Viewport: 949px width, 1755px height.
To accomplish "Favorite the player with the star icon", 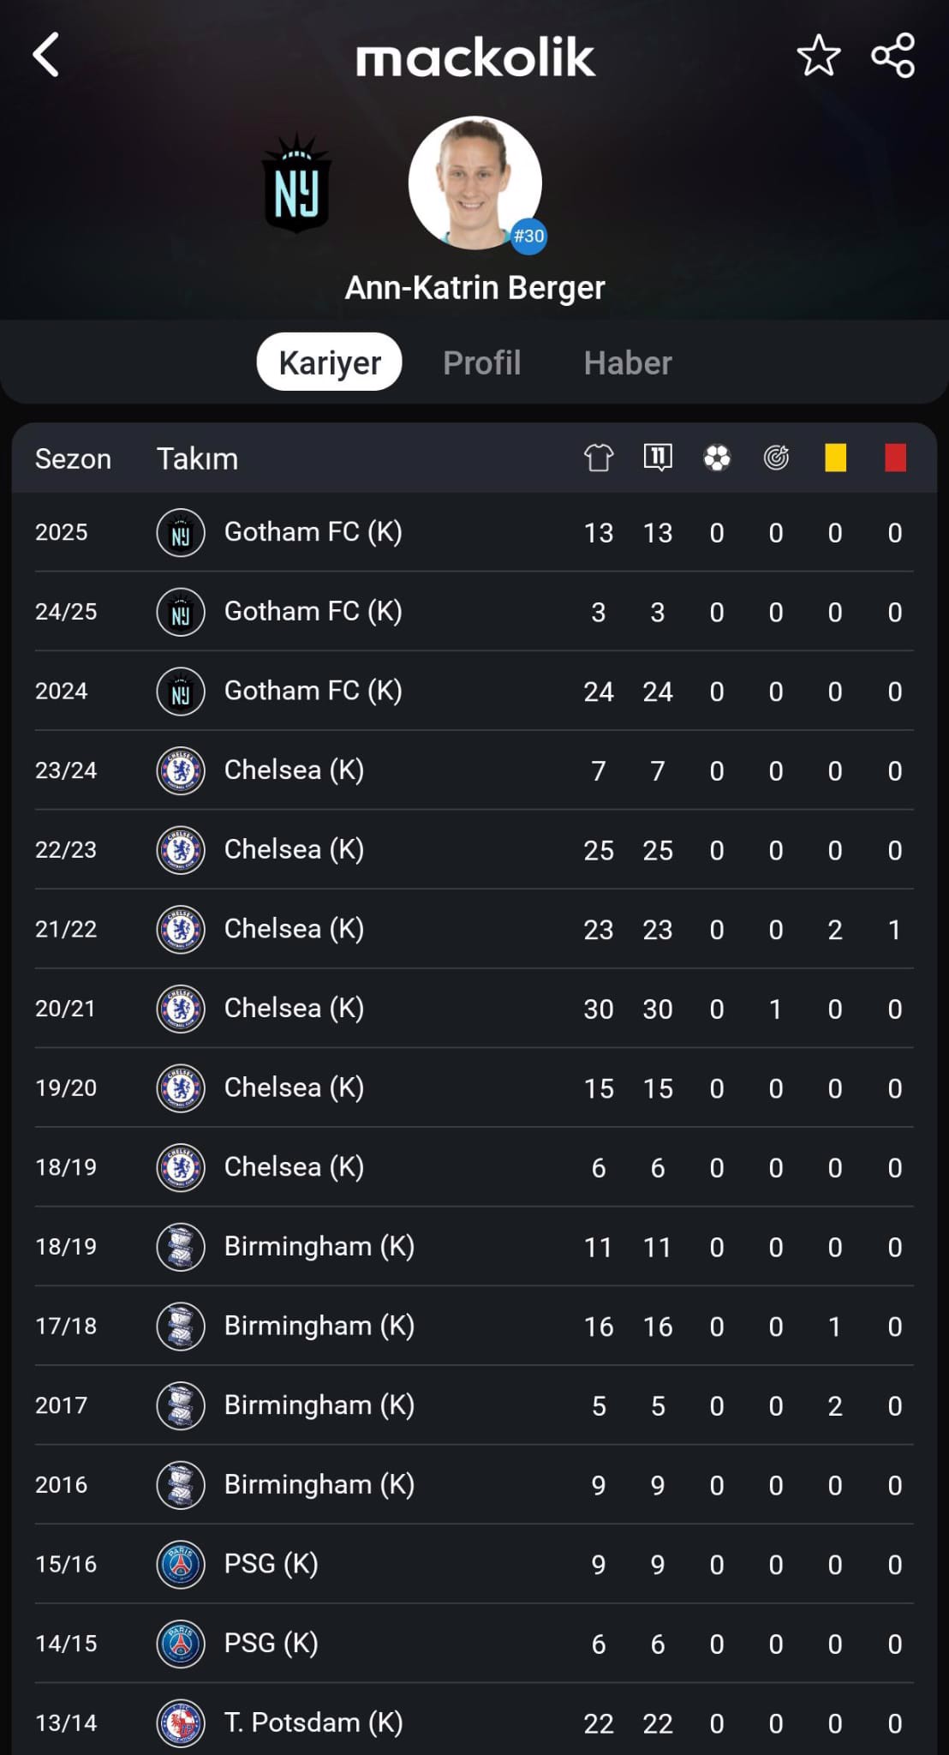I will point(818,56).
